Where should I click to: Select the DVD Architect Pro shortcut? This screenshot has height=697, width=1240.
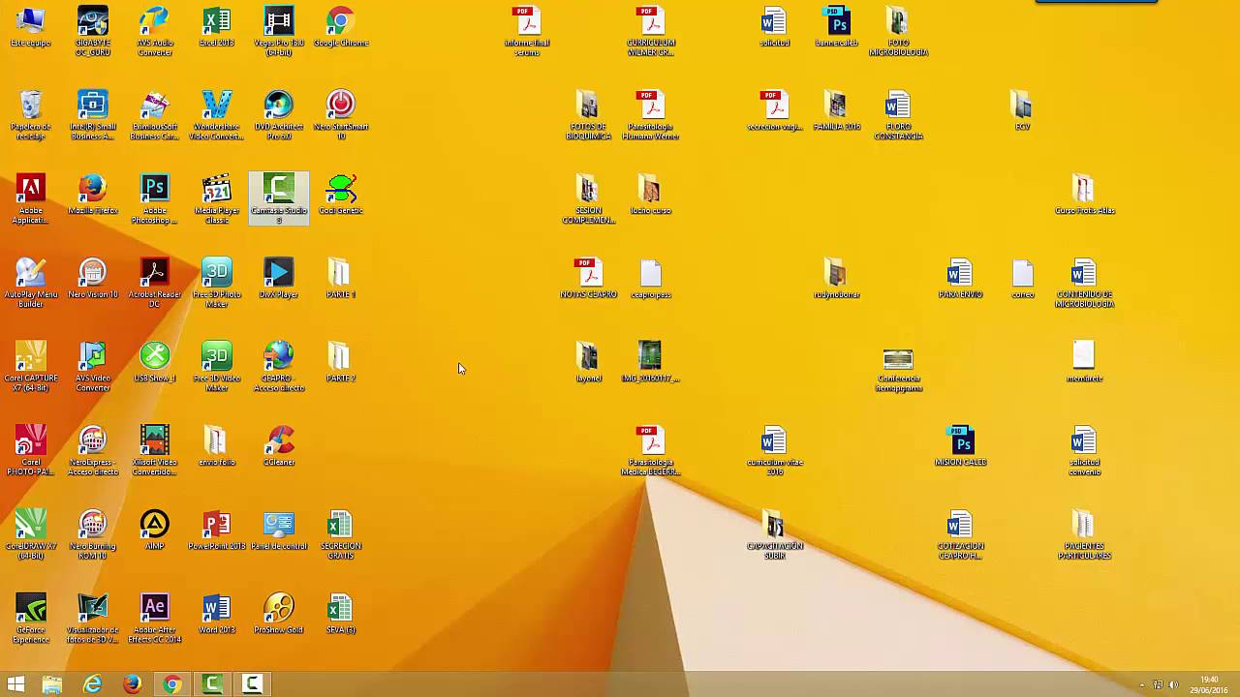[279, 116]
